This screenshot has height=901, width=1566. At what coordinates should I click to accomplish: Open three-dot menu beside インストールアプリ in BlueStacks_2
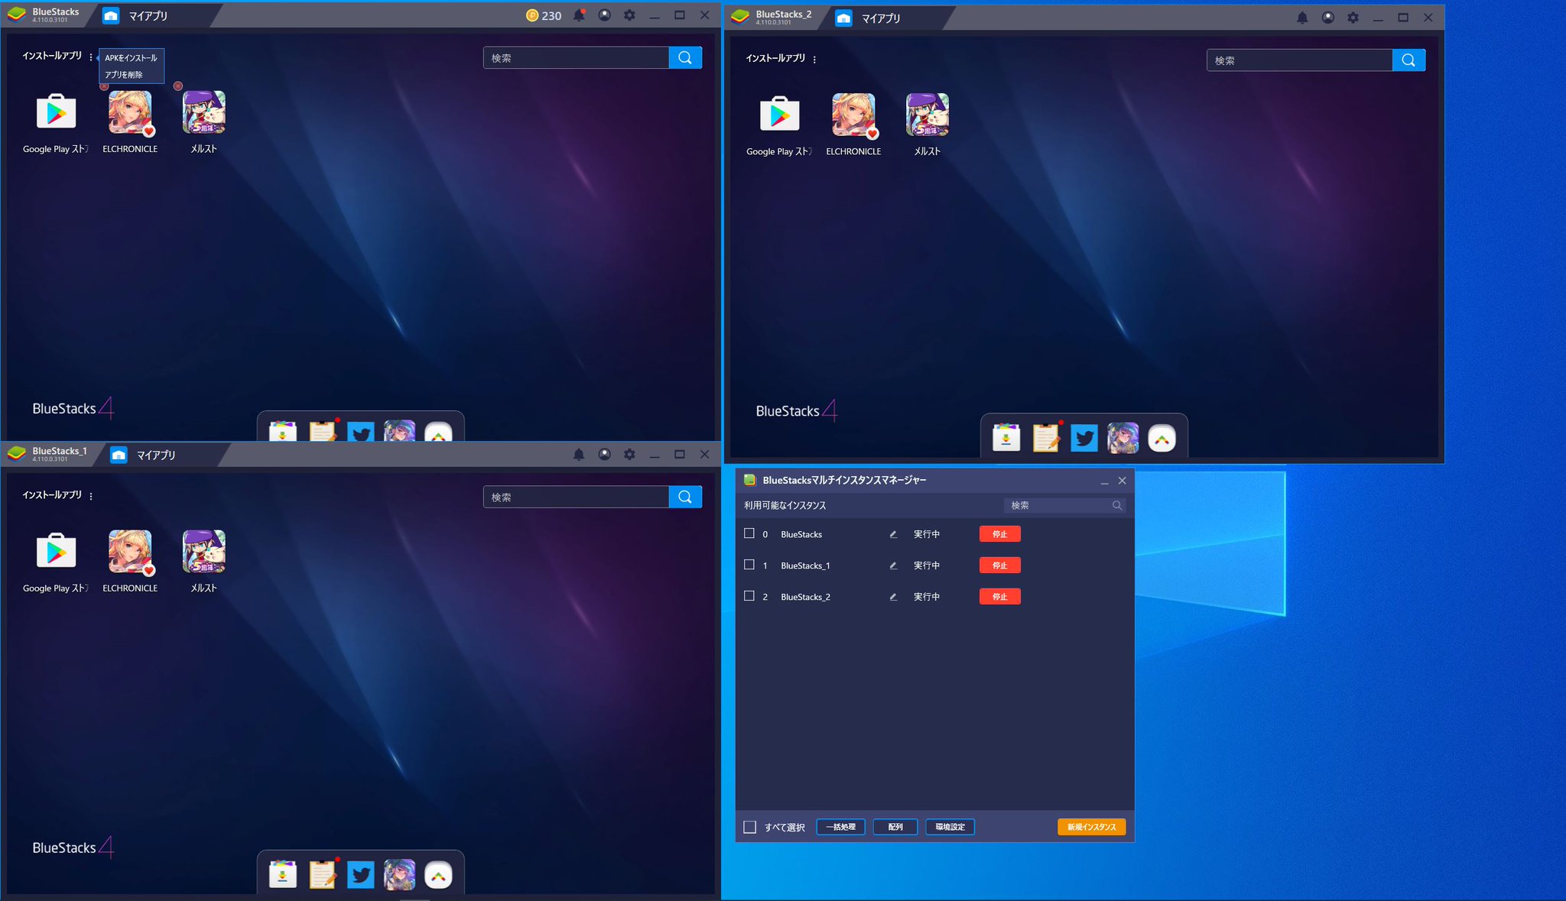point(814,60)
